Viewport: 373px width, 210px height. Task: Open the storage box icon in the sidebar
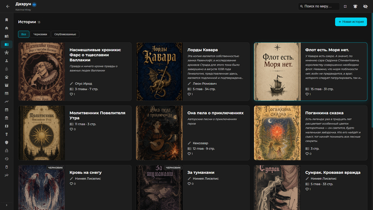tap(6, 85)
